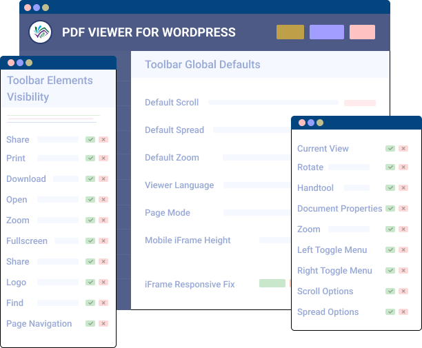Disable Handtool with red X

click(x=403, y=187)
